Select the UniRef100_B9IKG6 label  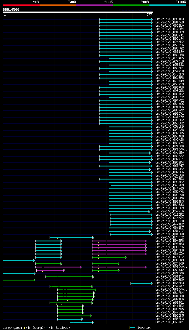click(x=170, y=107)
